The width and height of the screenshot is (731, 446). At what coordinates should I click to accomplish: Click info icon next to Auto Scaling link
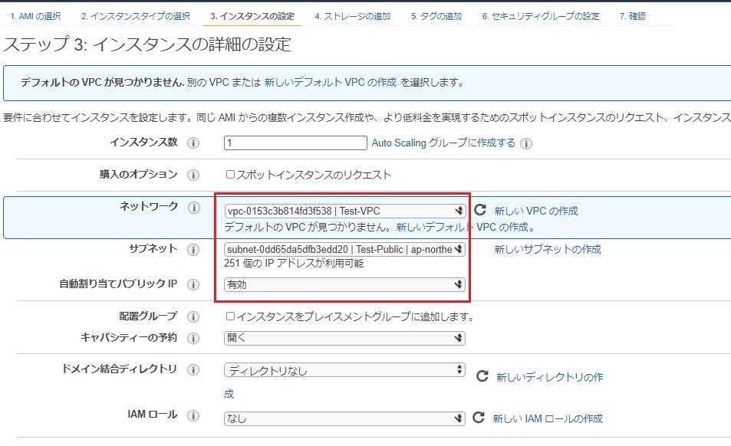click(526, 143)
